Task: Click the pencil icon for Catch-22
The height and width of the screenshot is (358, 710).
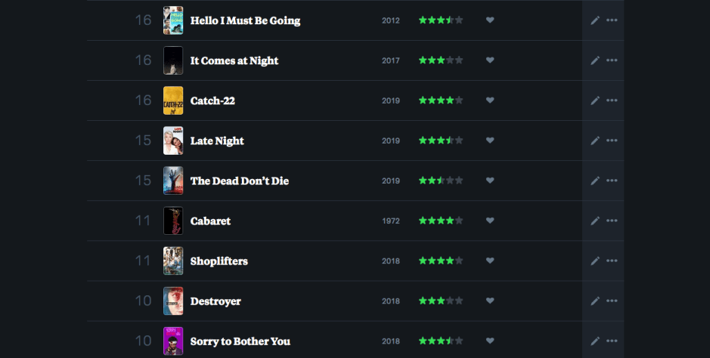Action: (595, 100)
